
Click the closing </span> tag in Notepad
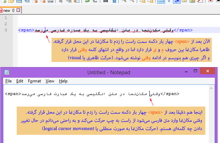pos(170,94)
